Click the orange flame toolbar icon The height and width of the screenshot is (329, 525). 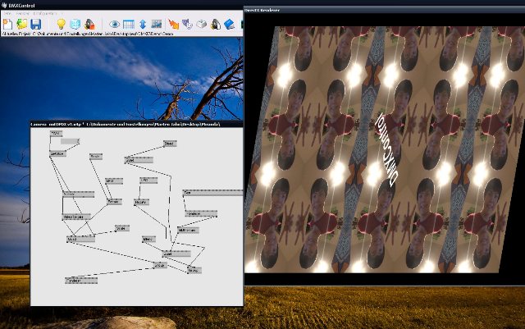(172, 25)
